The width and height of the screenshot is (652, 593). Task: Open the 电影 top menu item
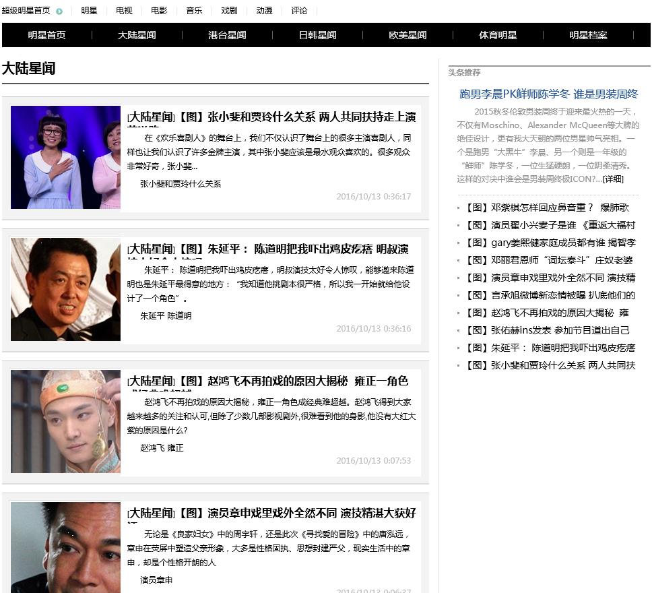(159, 10)
